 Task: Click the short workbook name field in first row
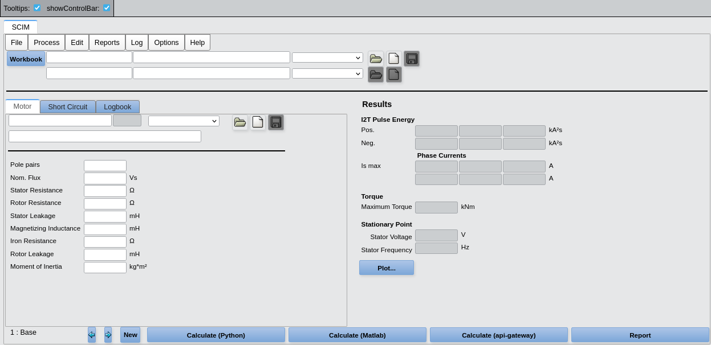[89, 57]
